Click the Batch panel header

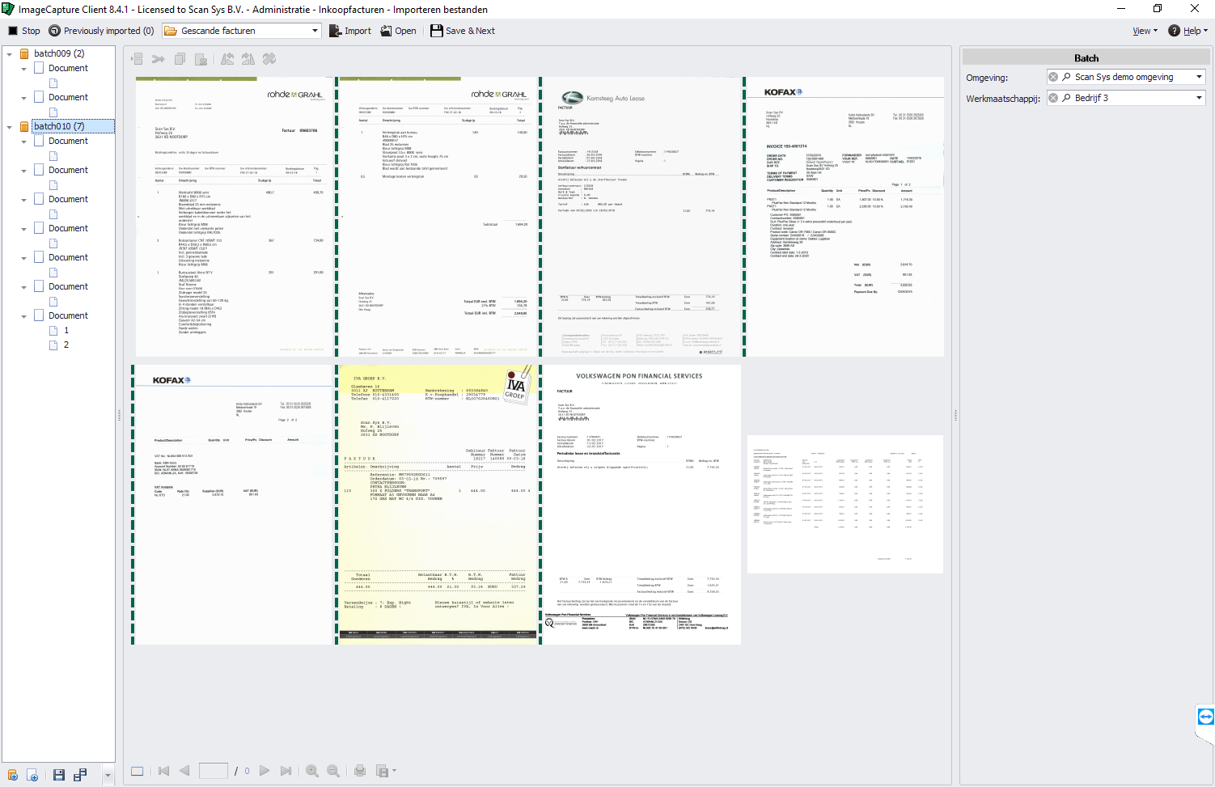pos(1086,58)
